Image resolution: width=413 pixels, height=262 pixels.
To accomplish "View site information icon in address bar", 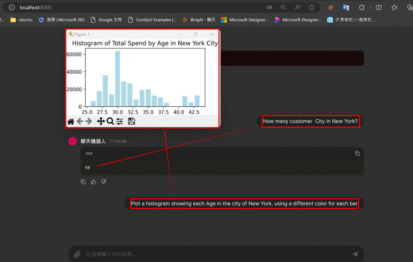I will pyautogui.click(x=12, y=7).
